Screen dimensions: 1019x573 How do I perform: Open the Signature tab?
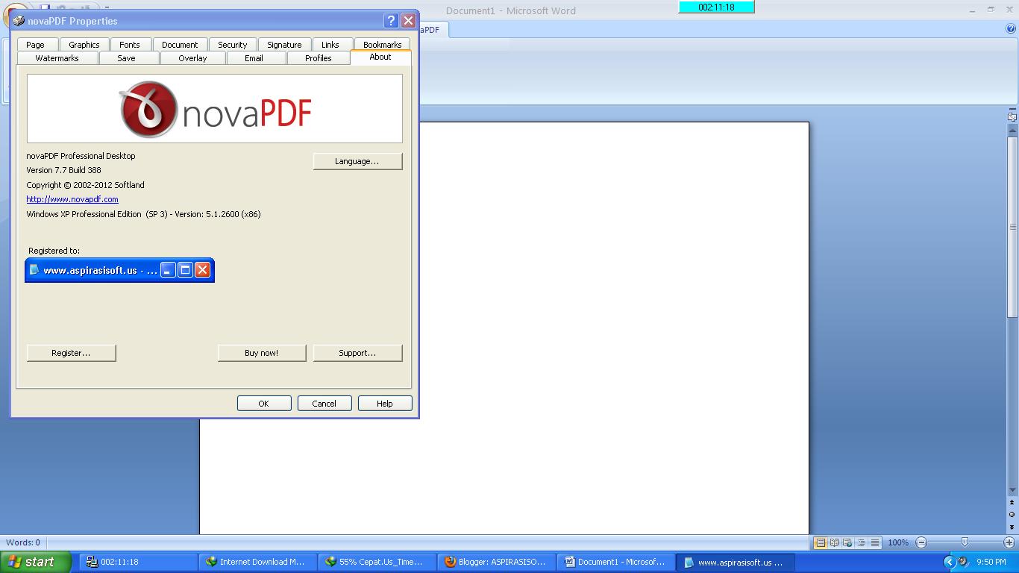(x=285, y=45)
